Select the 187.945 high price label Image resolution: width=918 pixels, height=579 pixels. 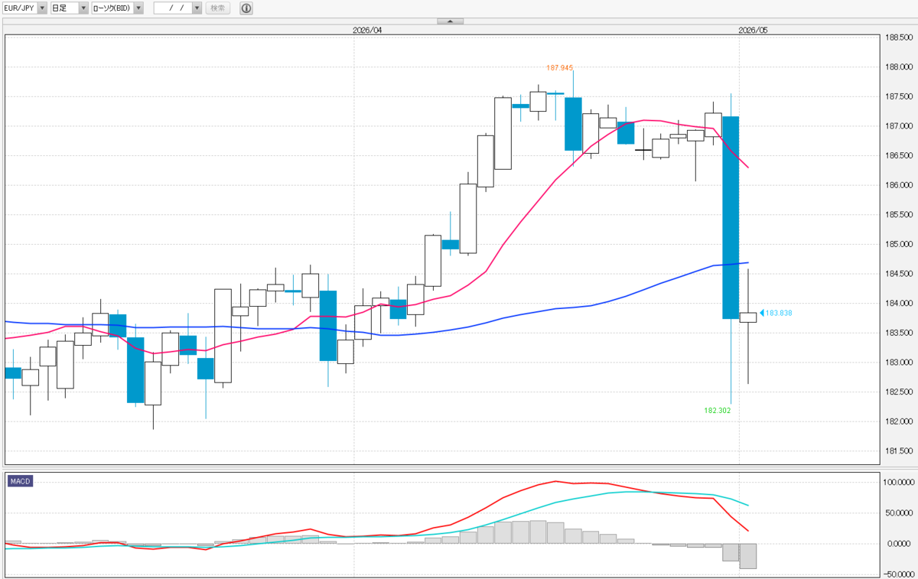point(561,68)
